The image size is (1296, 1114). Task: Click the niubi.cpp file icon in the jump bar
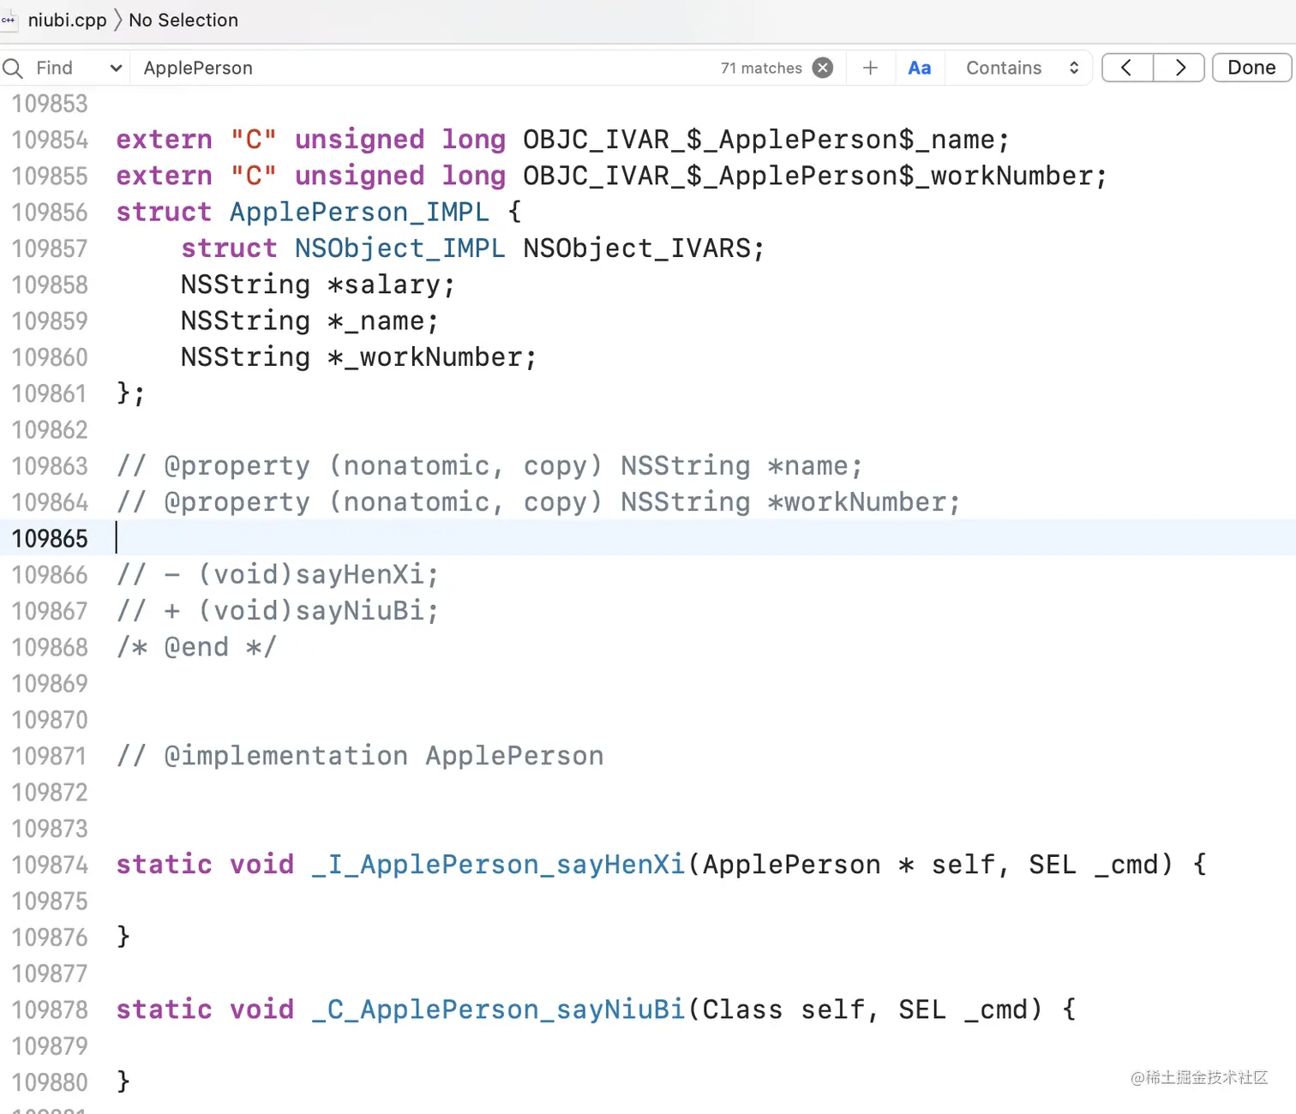pos(9,20)
